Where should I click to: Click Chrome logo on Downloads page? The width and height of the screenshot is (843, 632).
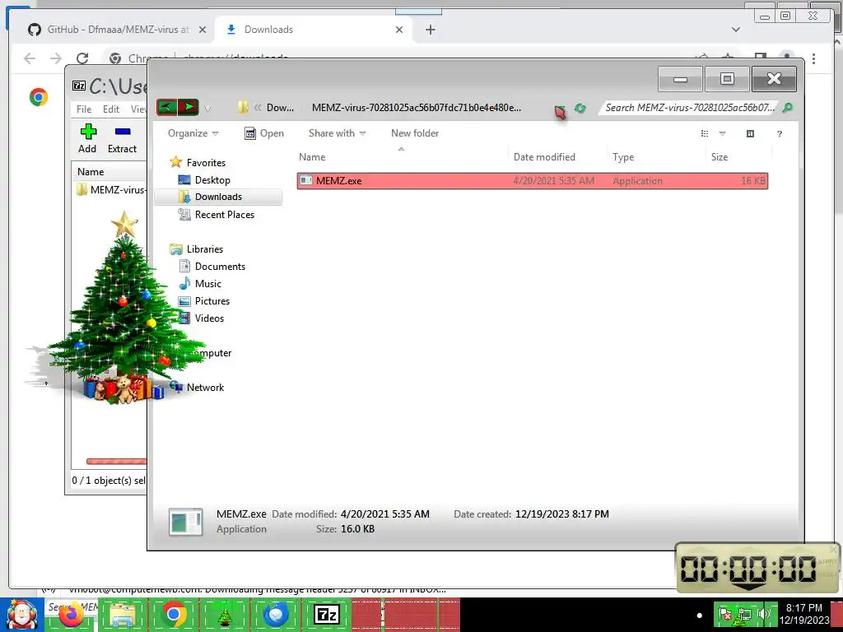[39, 97]
